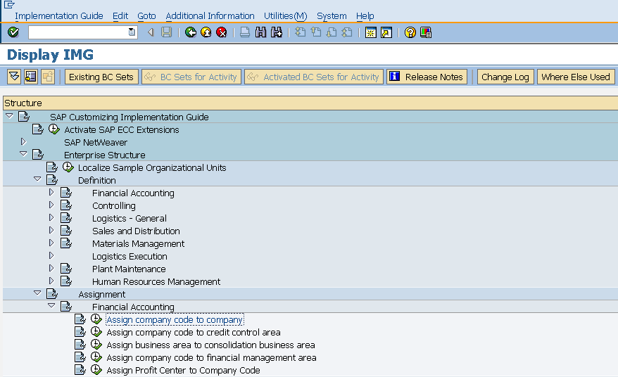This screenshot has height=377, width=618.
Task: Collapse Financial Accounting under Assignment
Action: tap(51, 305)
